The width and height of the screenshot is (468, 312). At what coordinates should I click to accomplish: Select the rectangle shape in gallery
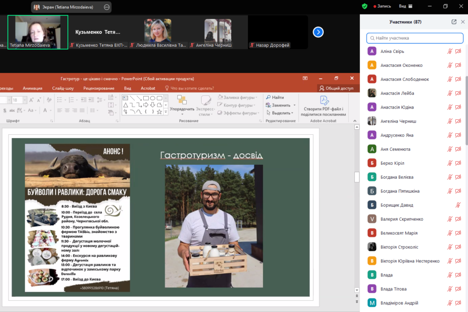tap(146, 98)
